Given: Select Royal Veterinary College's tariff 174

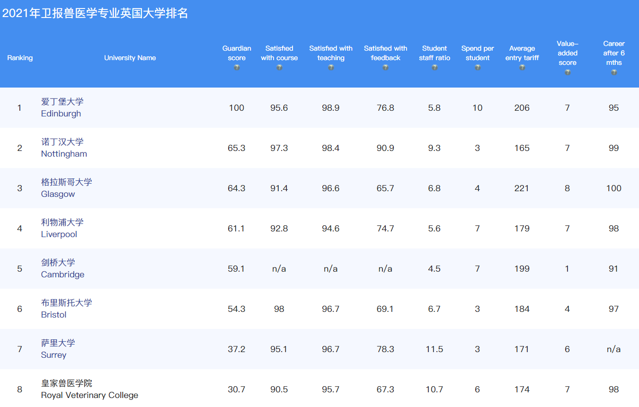Looking at the screenshot, I should coord(522,389).
